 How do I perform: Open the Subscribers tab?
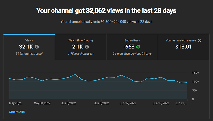(x=132, y=47)
